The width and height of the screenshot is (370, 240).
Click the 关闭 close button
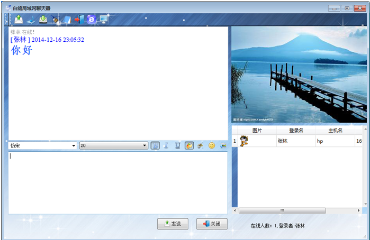[212, 224]
